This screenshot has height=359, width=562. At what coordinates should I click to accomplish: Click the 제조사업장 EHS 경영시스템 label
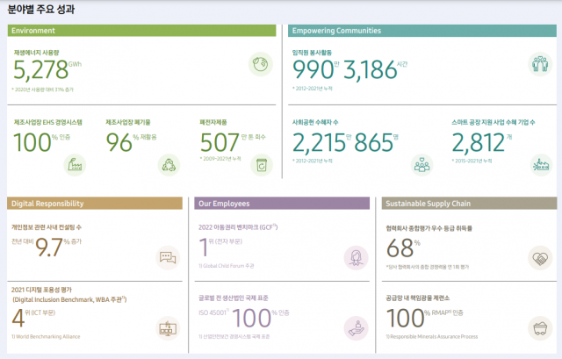[48, 122]
